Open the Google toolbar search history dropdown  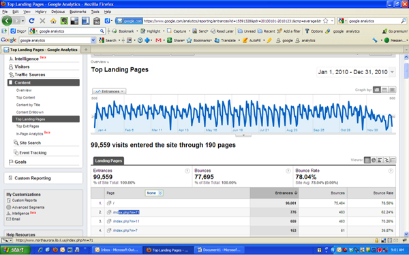coord(93,40)
